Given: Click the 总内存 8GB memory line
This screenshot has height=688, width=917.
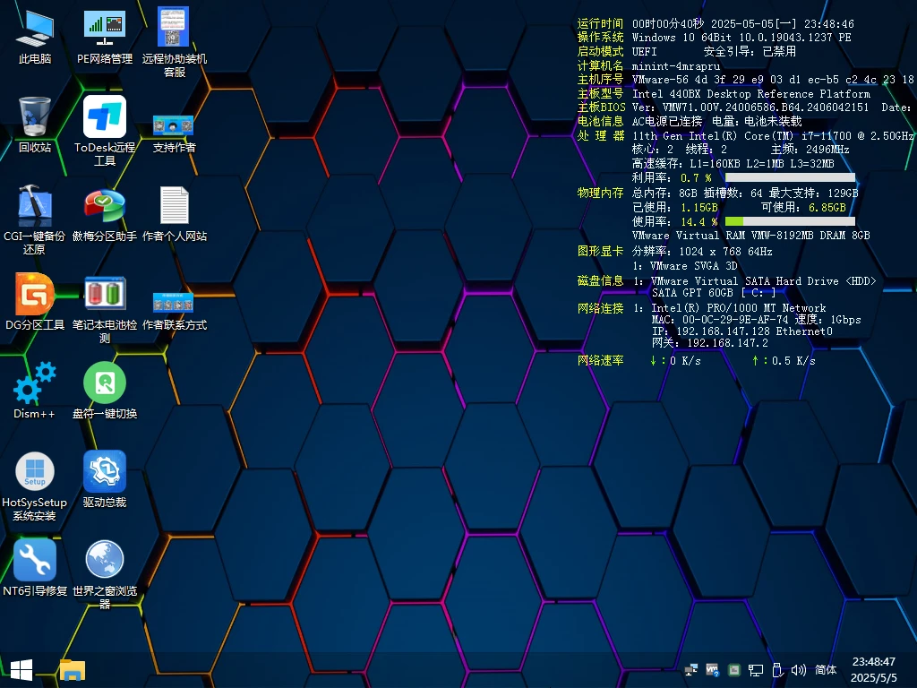Looking at the screenshot, I should coord(745,193).
